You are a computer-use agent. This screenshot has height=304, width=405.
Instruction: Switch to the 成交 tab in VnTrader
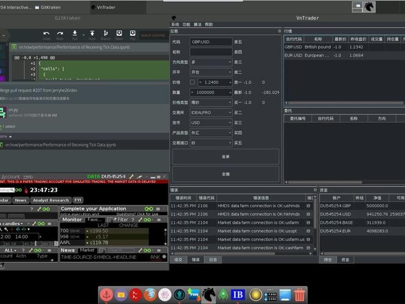(178, 260)
